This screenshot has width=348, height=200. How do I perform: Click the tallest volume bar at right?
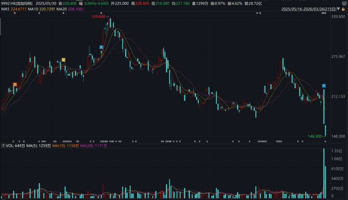(324, 173)
